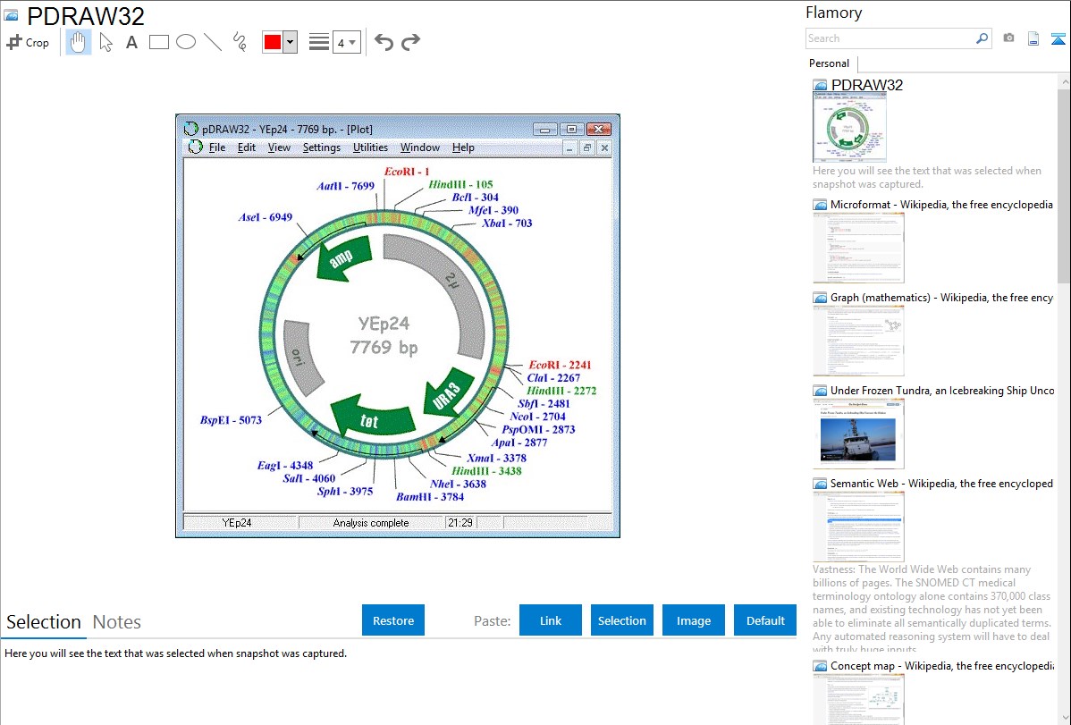Click the red drawing color swatch
The image size is (1071, 725).
273,42
